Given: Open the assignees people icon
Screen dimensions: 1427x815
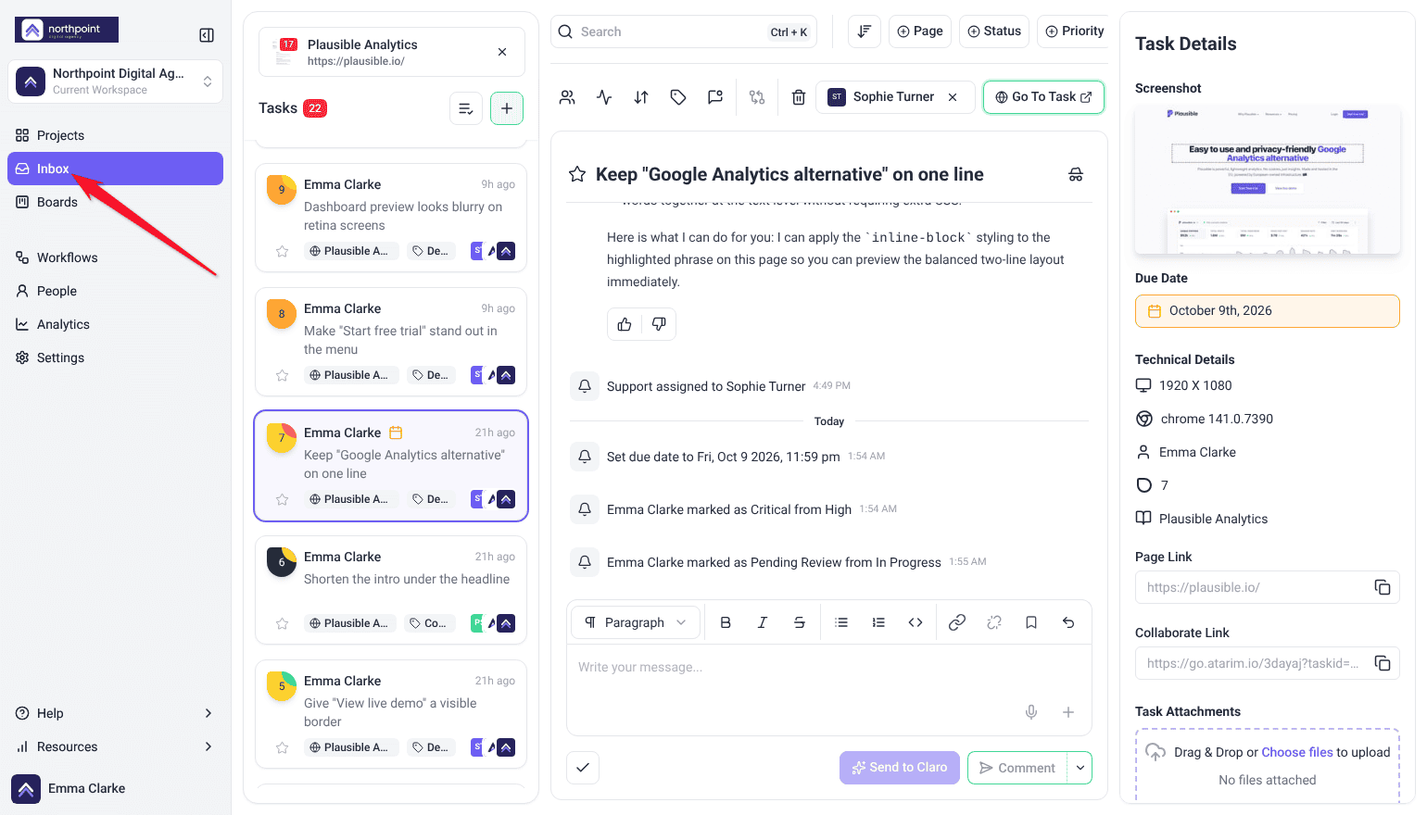Looking at the screenshot, I should point(567,97).
